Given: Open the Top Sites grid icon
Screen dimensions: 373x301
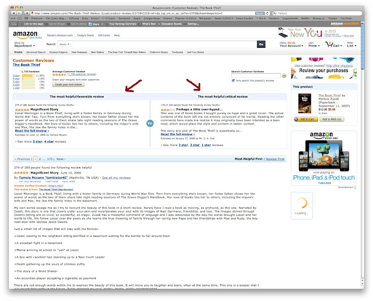Looking at the screenshot, I should [26, 18].
